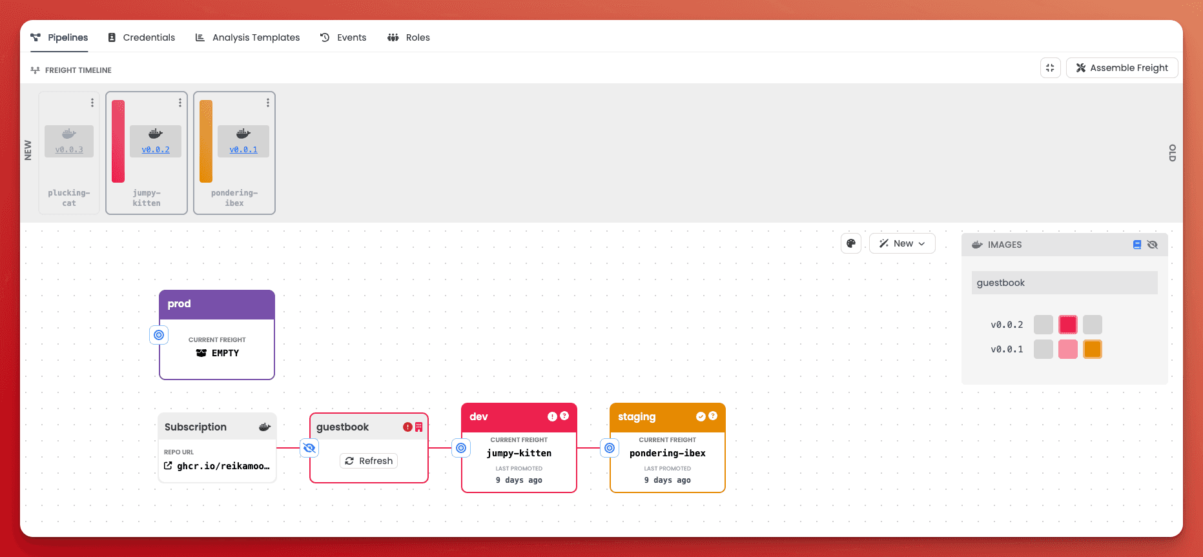The height and width of the screenshot is (557, 1203).
Task: Open the Analysis Templates tab
Action: point(247,37)
